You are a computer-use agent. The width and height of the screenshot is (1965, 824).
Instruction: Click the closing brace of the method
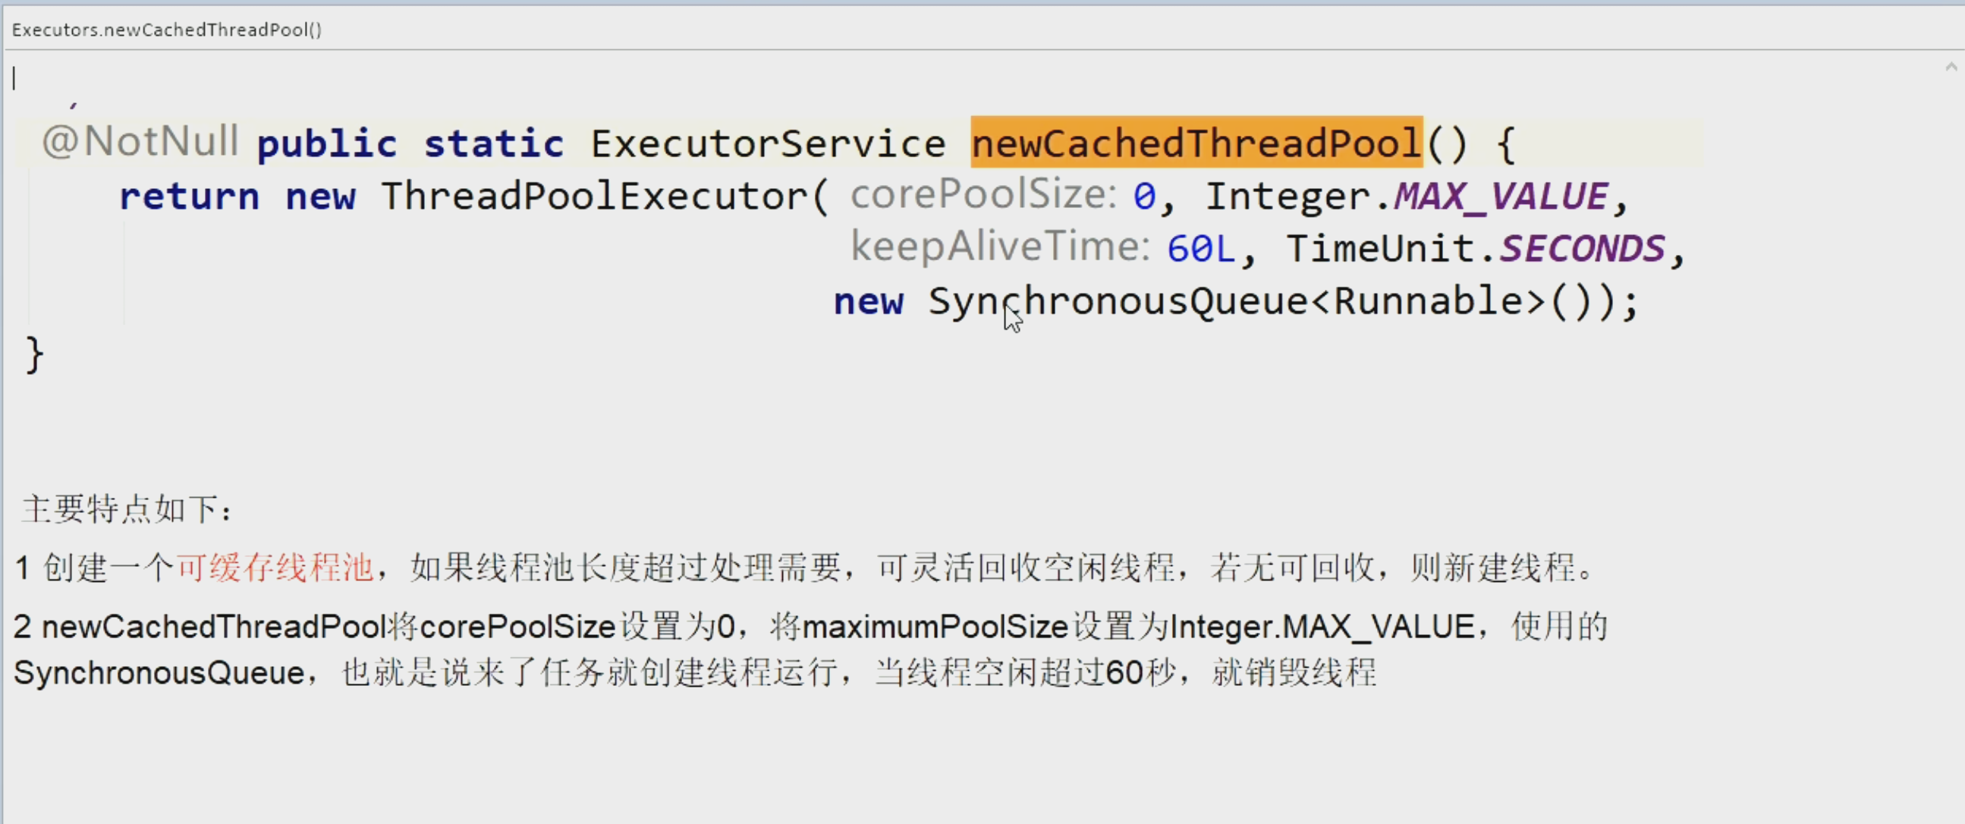point(35,356)
